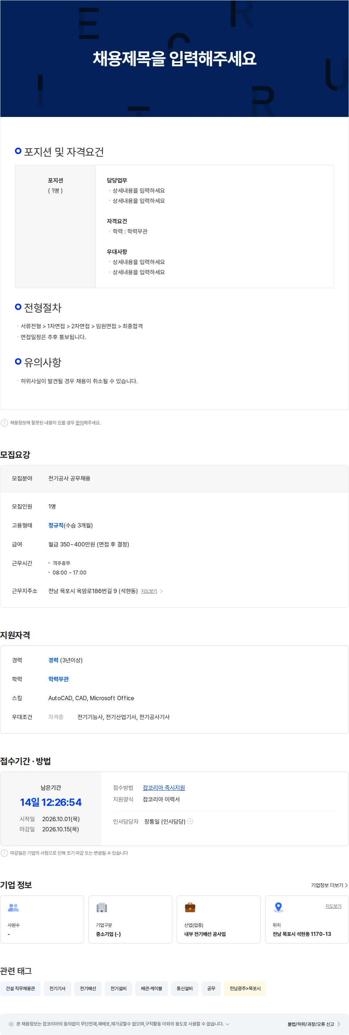Click 정규직 employment type link

point(56,525)
